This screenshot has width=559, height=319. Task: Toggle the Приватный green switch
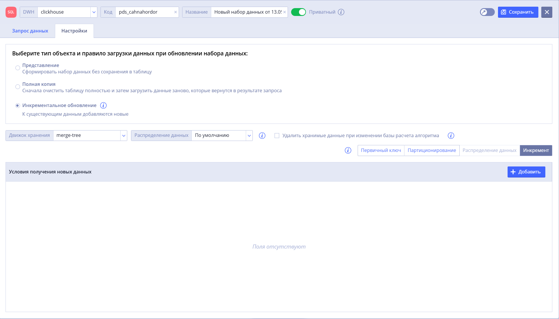tap(298, 12)
